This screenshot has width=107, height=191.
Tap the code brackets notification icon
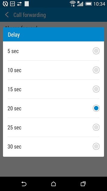[x=12, y=4]
